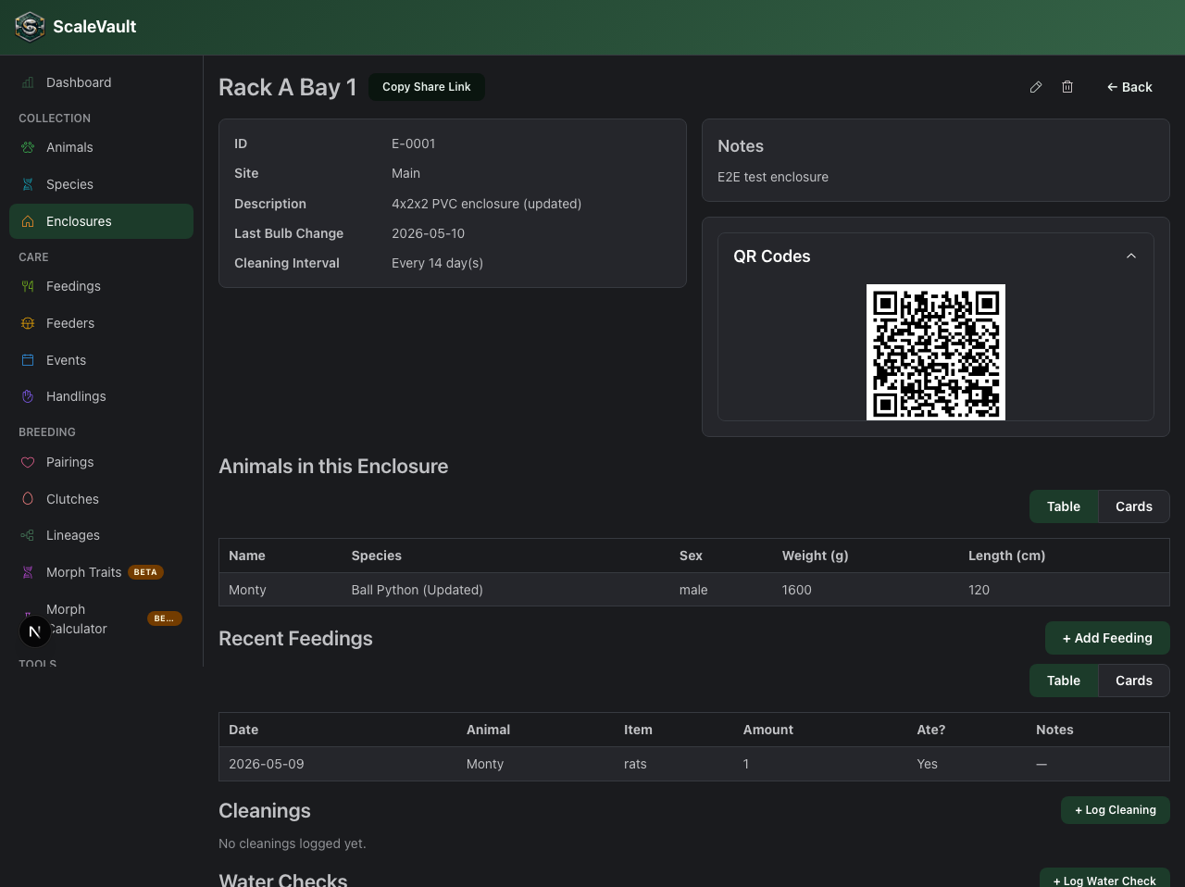Click the Monty animal table row
This screenshot has width=1185, height=887.
(x=694, y=590)
